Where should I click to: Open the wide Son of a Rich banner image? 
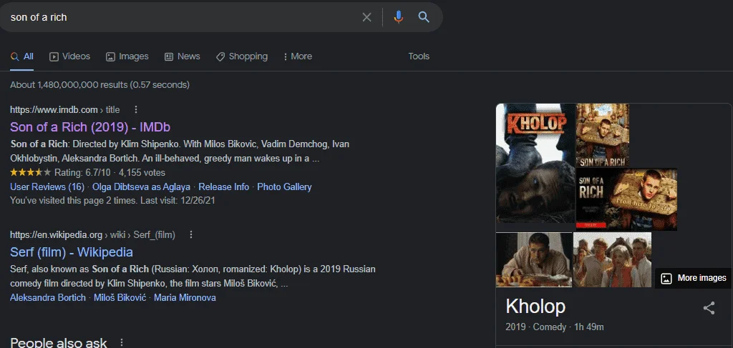[x=626, y=199]
